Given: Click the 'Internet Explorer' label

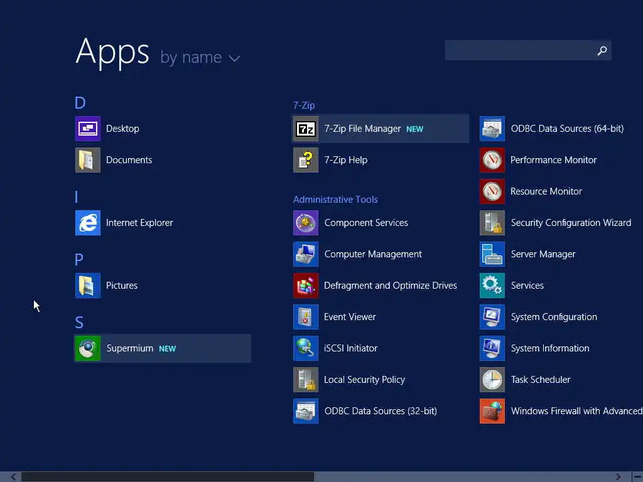Looking at the screenshot, I should 139,223.
